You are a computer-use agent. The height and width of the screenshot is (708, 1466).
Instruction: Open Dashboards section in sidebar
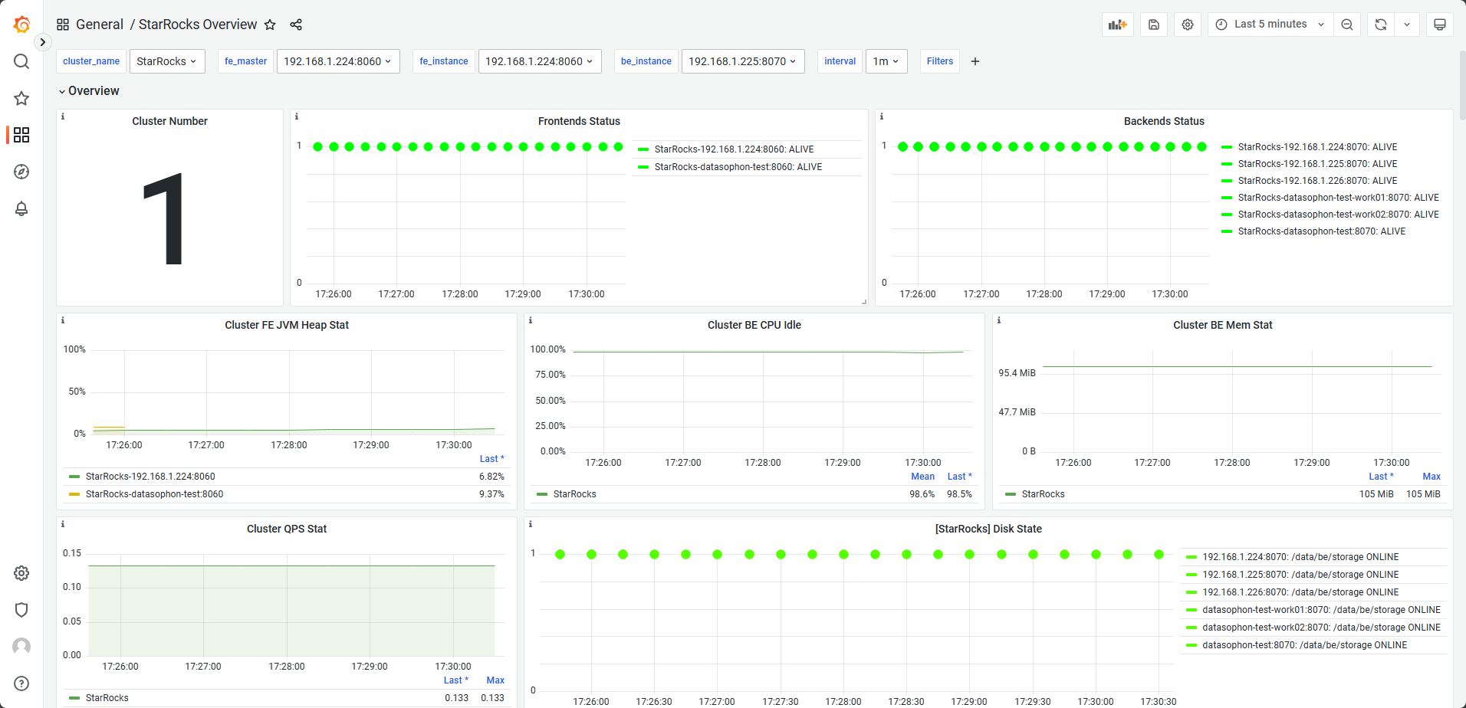[21, 135]
